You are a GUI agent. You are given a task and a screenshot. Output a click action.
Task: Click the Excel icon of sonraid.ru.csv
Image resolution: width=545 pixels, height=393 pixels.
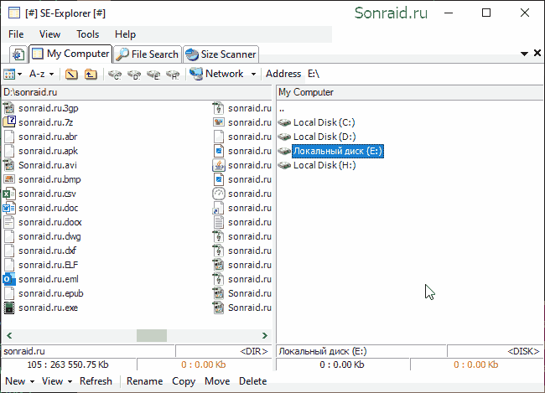[x=9, y=194]
